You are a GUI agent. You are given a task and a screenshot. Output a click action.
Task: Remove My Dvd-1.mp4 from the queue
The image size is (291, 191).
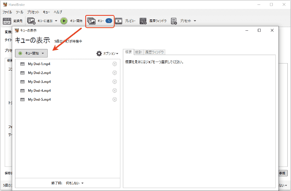point(114,64)
